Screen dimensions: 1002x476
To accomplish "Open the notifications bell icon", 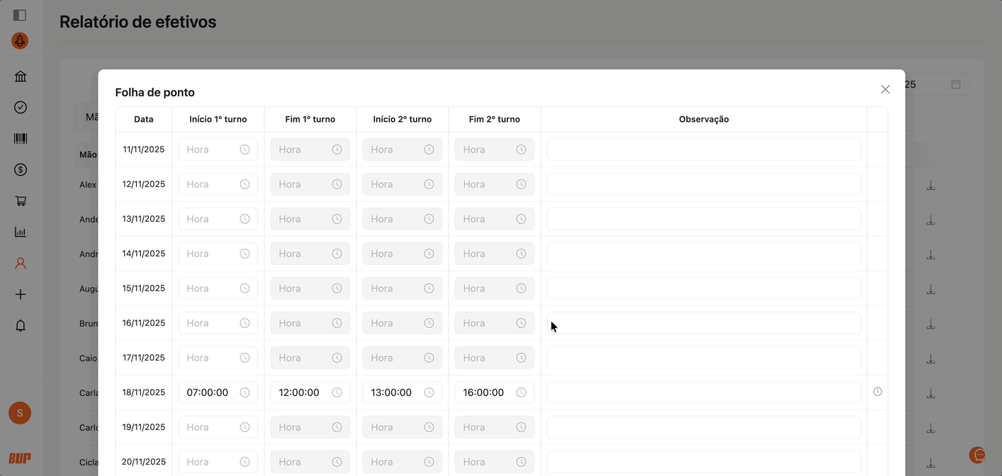I will [x=21, y=326].
